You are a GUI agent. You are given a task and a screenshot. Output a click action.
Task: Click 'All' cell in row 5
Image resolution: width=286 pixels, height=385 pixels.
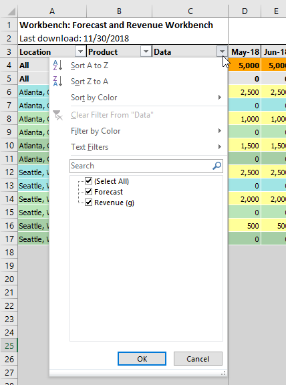(x=33, y=79)
